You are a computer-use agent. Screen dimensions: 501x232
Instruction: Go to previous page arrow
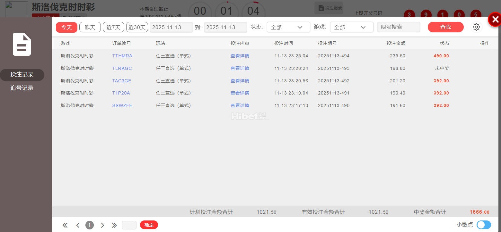click(x=78, y=225)
